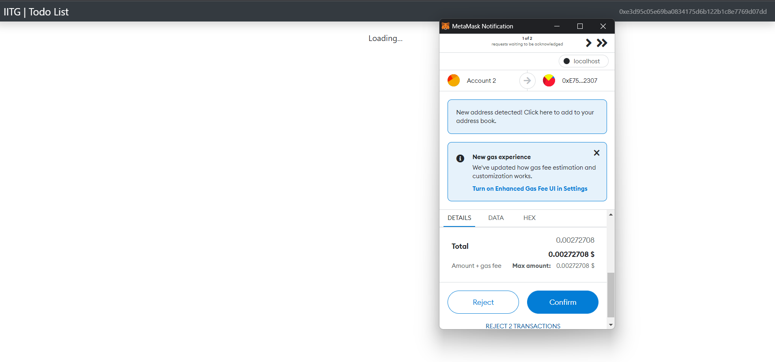The height and width of the screenshot is (362, 775).
Task: Confirm the transaction
Action: [562, 302]
